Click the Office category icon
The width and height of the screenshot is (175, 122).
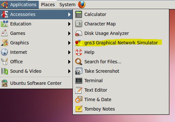[5, 62]
